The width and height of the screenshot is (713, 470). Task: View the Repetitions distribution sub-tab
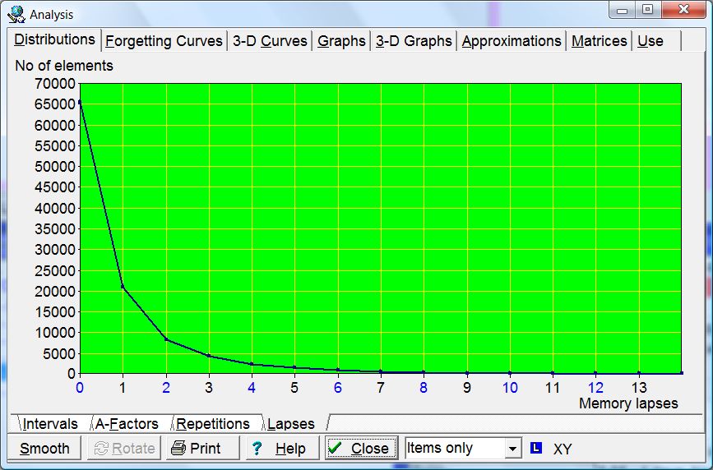[x=213, y=424]
